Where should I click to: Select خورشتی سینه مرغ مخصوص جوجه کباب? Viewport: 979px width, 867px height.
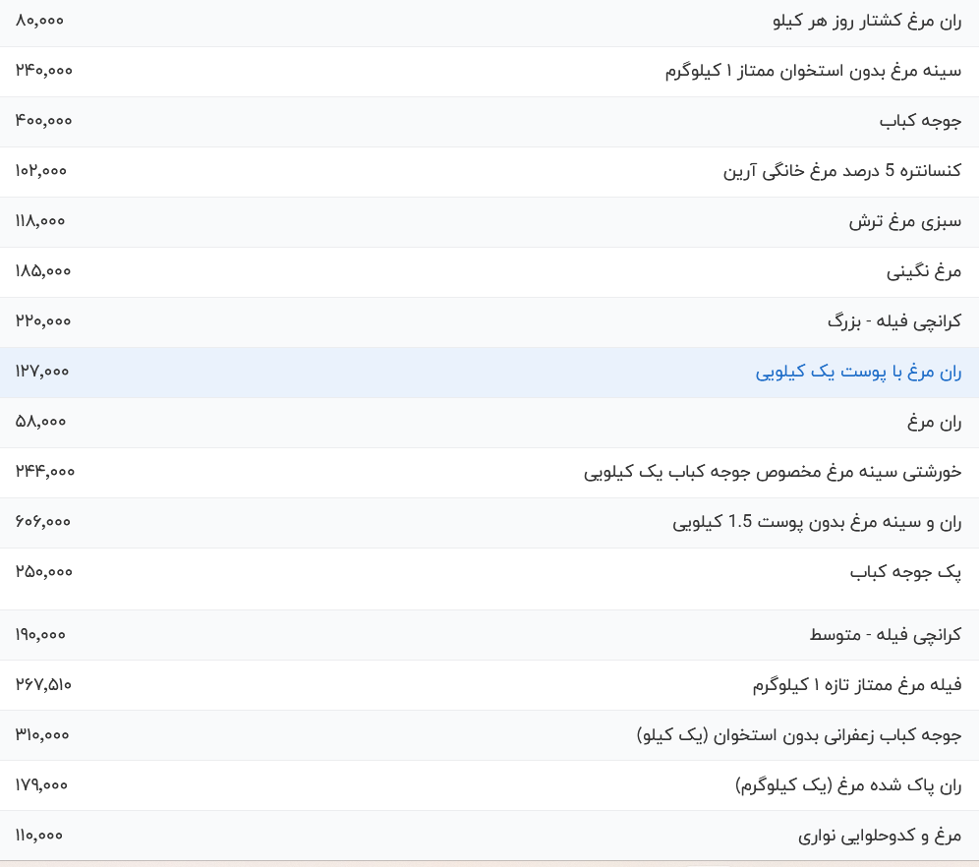tap(773, 472)
